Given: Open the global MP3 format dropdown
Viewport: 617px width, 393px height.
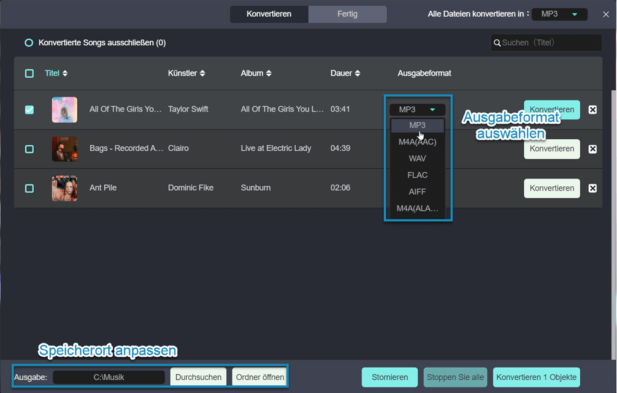Looking at the screenshot, I should (x=559, y=14).
